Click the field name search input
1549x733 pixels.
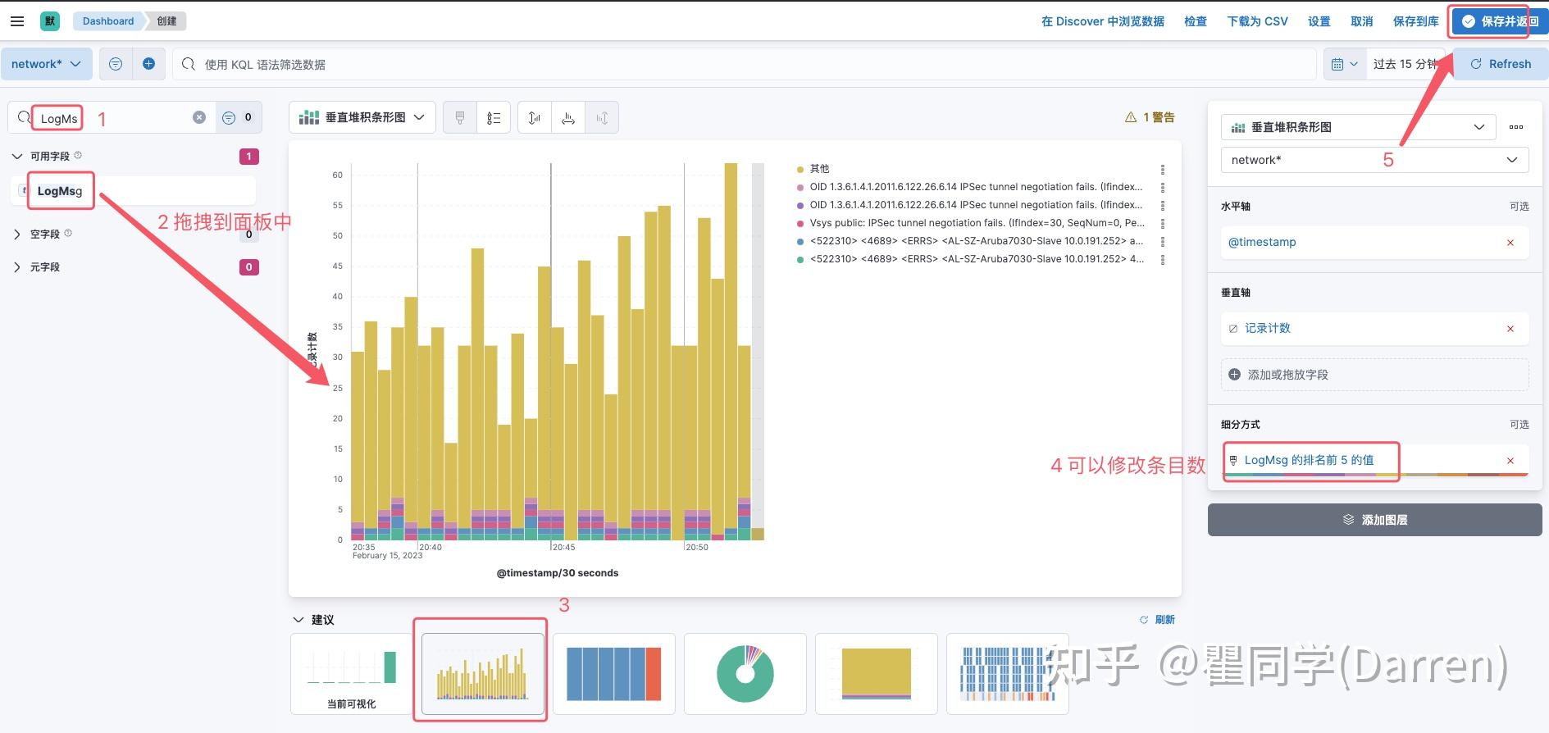tap(112, 117)
